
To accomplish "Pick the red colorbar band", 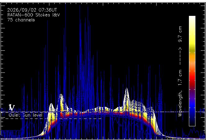I will 192,79.
